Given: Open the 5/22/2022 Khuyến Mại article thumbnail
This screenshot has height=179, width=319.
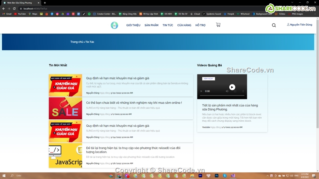Looking at the screenshot, I should click(65, 85).
